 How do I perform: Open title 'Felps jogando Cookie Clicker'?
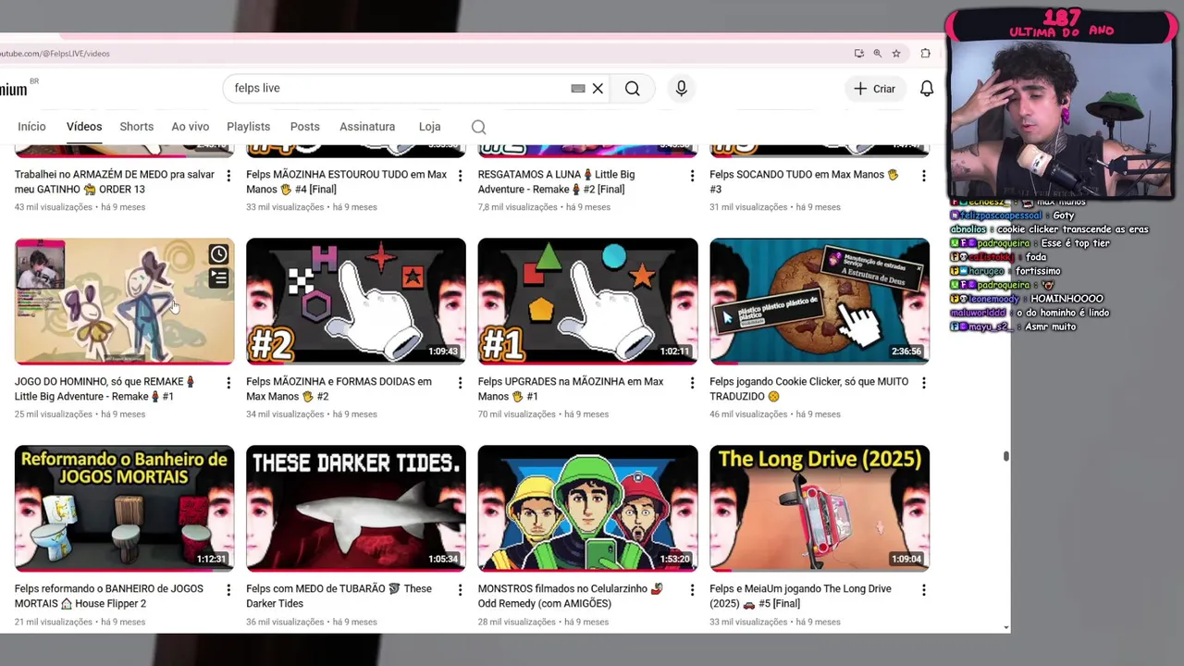(x=809, y=389)
